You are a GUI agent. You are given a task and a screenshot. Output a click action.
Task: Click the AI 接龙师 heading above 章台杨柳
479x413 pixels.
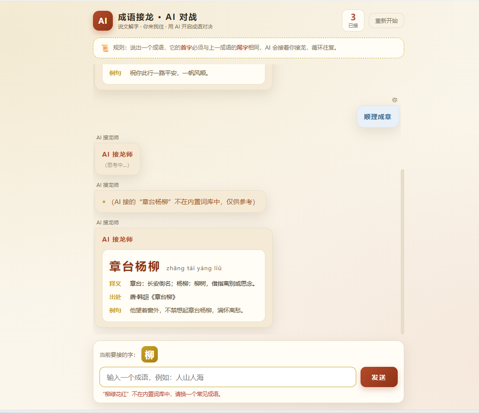click(117, 240)
